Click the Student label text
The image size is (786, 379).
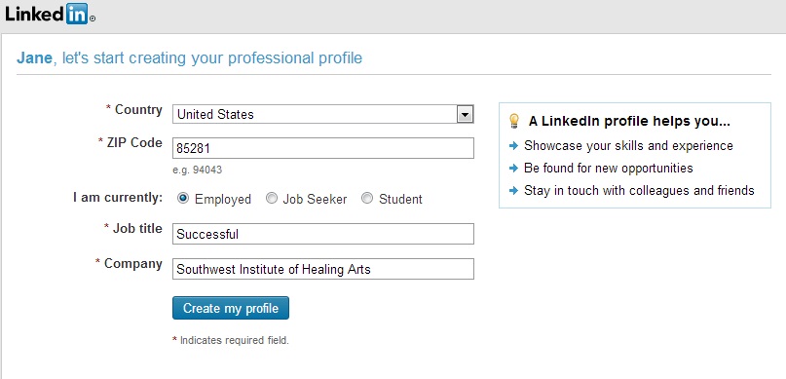click(400, 199)
